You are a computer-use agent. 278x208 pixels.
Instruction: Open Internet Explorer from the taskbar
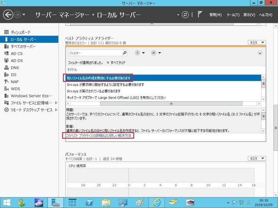[157, 203]
